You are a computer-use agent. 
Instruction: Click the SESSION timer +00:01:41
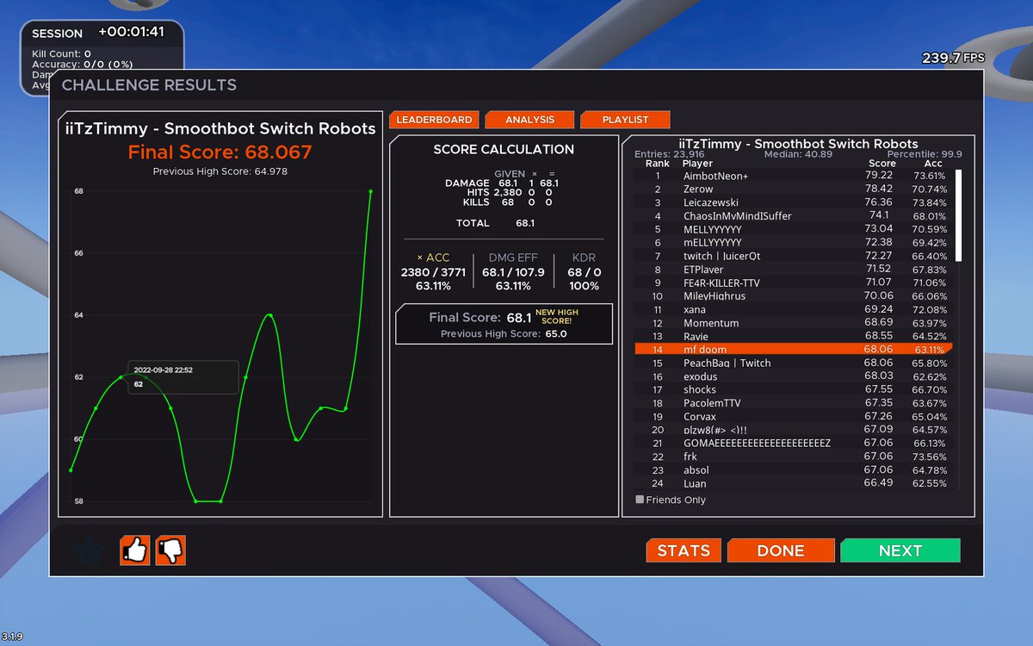coord(131,32)
